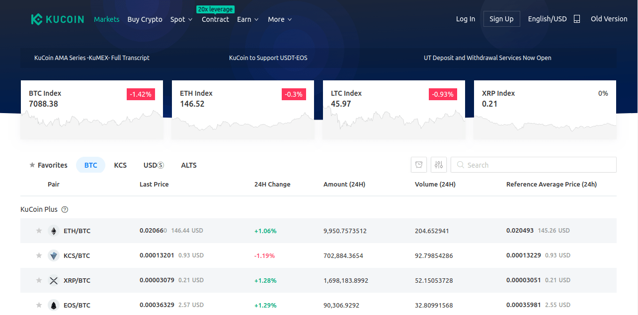Click the XRP coin icon in XRP/BTC row
The width and height of the screenshot is (638, 315).
pyautogui.click(x=54, y=280)
